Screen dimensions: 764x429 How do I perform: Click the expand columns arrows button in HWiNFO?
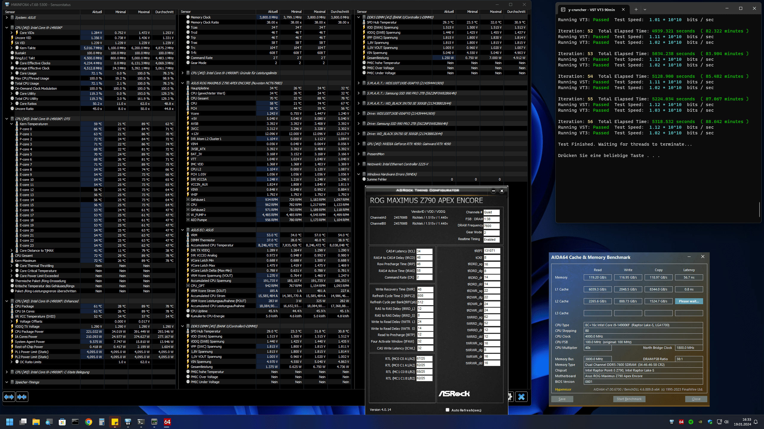pyautogui.click(x=9, y=397)
